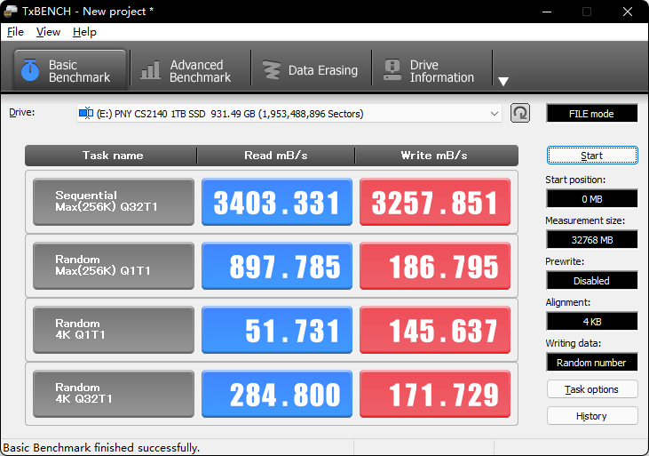Screen dimensions: 649x456
Task: Click the write value 145.637
Action: click(435, 330)
